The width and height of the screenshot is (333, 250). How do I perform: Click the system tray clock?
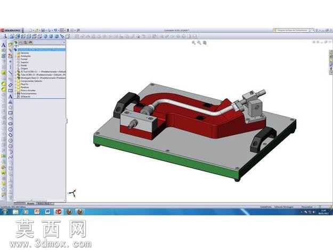click(x=323, y=212)
